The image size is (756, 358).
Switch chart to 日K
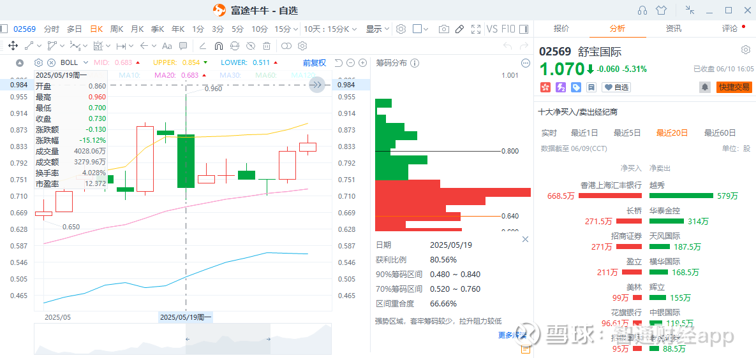96,29
